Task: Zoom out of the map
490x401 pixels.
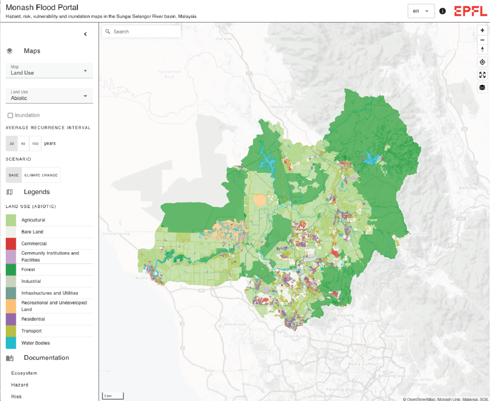Action: pos(482,40)
